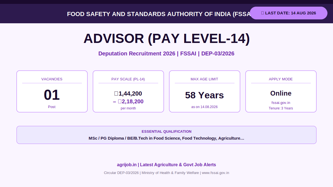Click the Tenure: 3 Years text
The image size is (333, 187).
(281, 108)
